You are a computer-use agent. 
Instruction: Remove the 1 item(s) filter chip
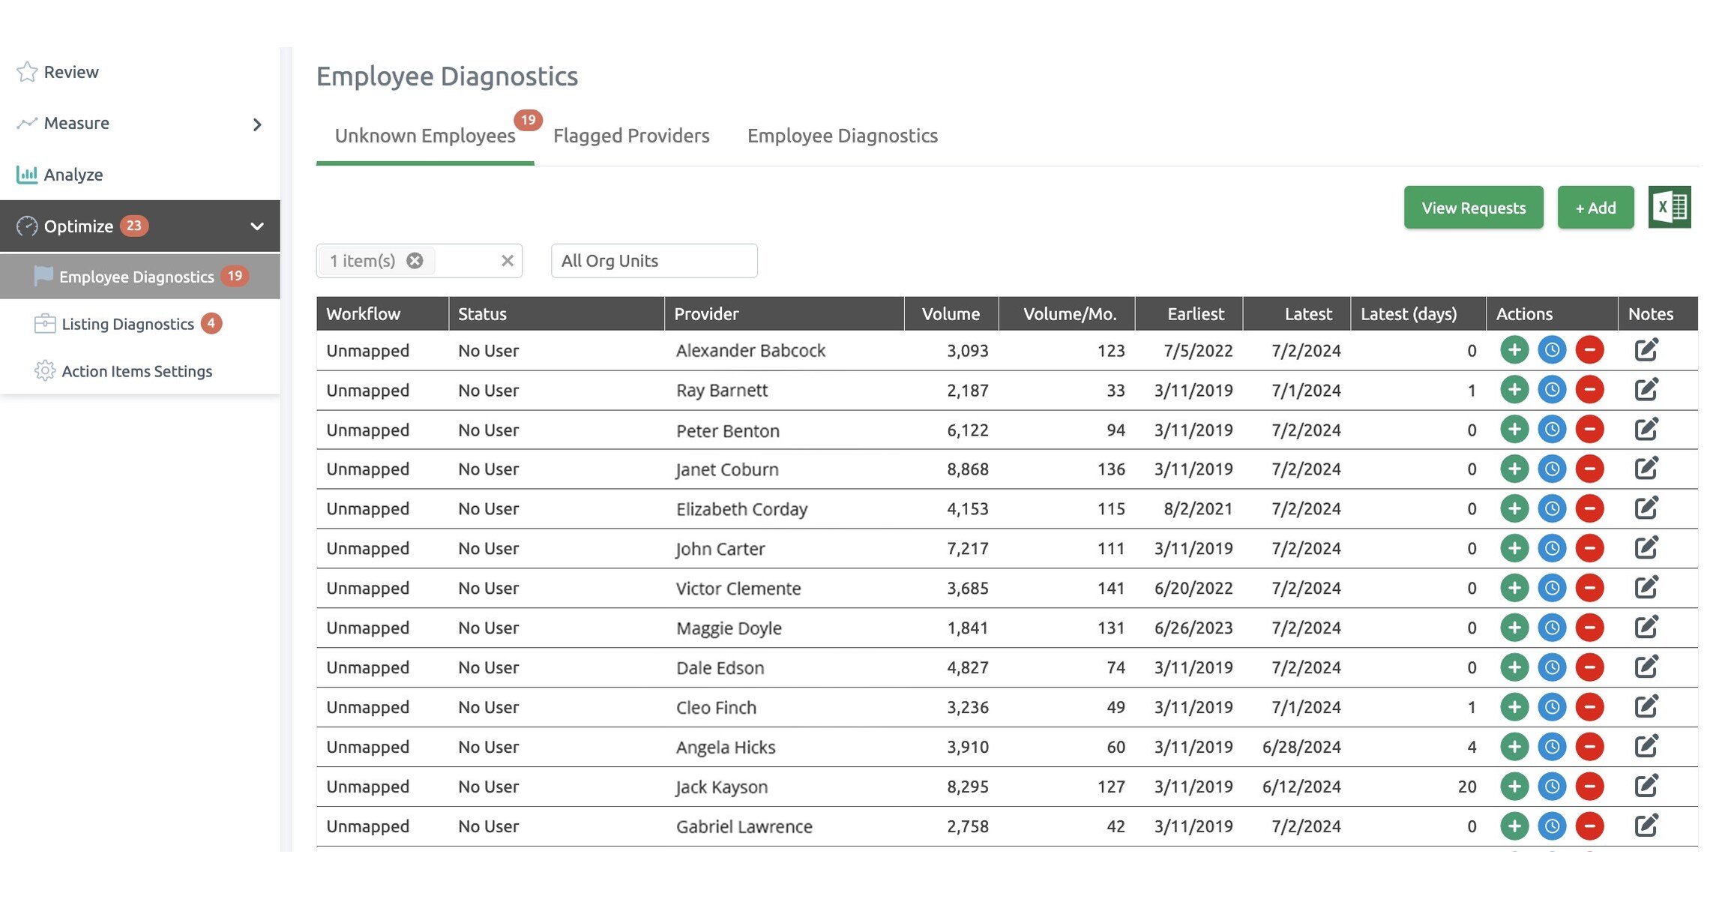pos(415,260)
